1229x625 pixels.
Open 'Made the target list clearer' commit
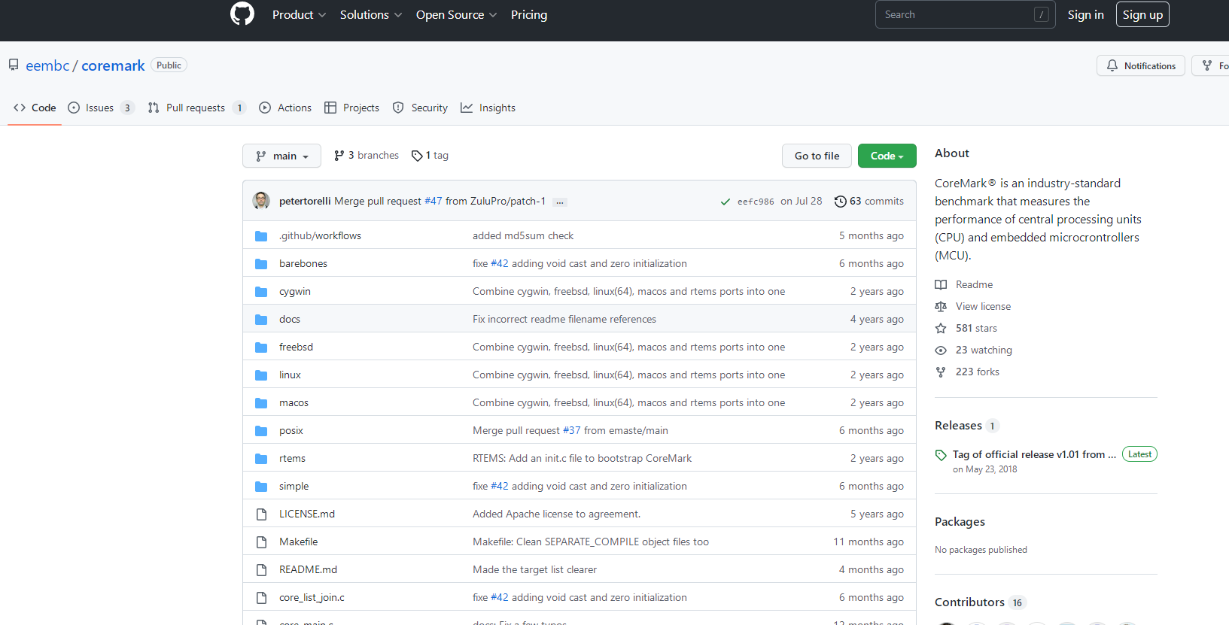(534, 569)
